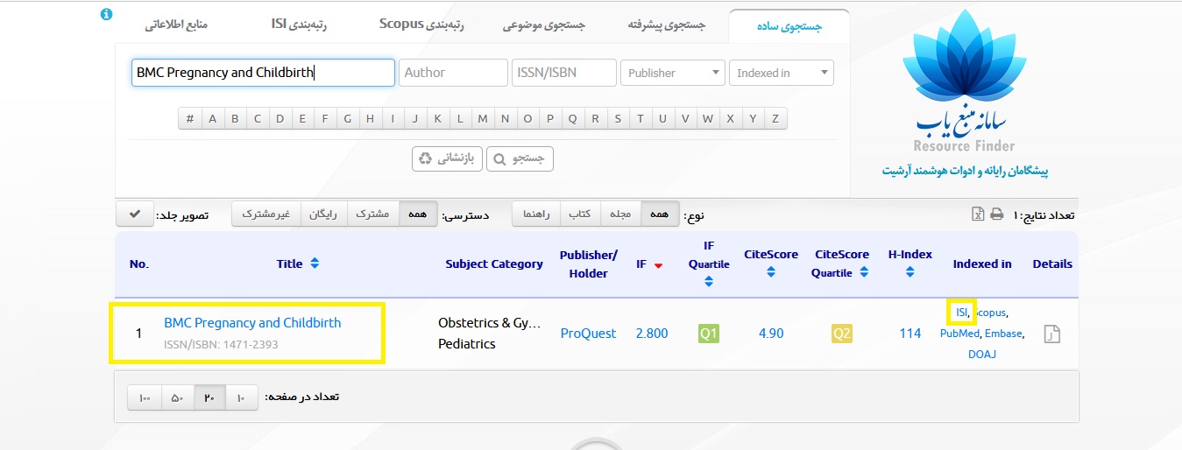The height and width of the screenshot is (450, 1182).
Task: Click the CiteScore value 4.90
Action: 771,334
